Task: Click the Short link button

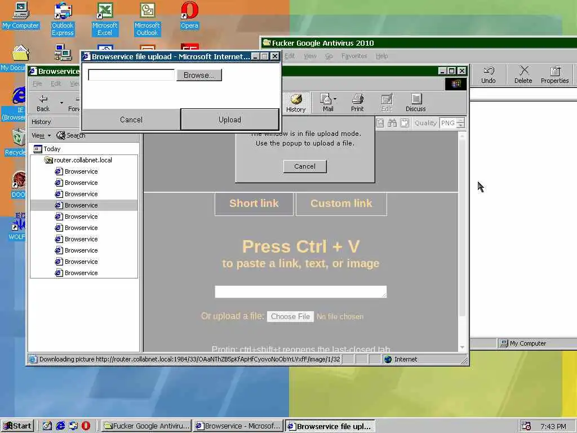Action: pyautogui.click(x=254, y=204)
